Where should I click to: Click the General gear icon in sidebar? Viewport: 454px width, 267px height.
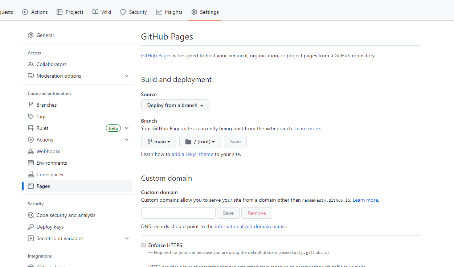coord(31,35)
